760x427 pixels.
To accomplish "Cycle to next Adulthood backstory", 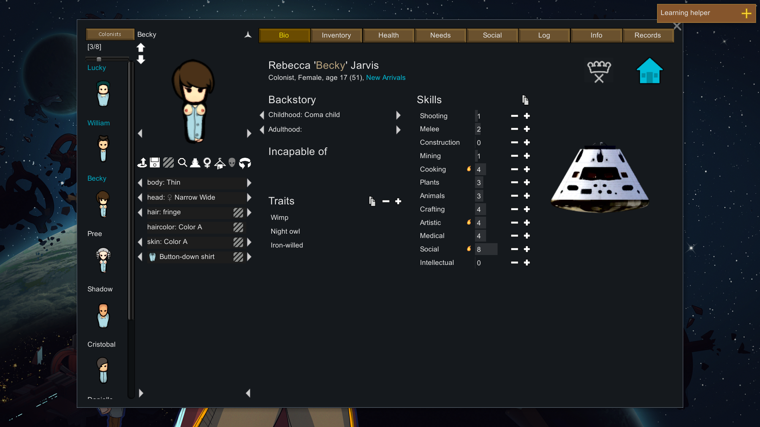I will [x=398, y=130].
